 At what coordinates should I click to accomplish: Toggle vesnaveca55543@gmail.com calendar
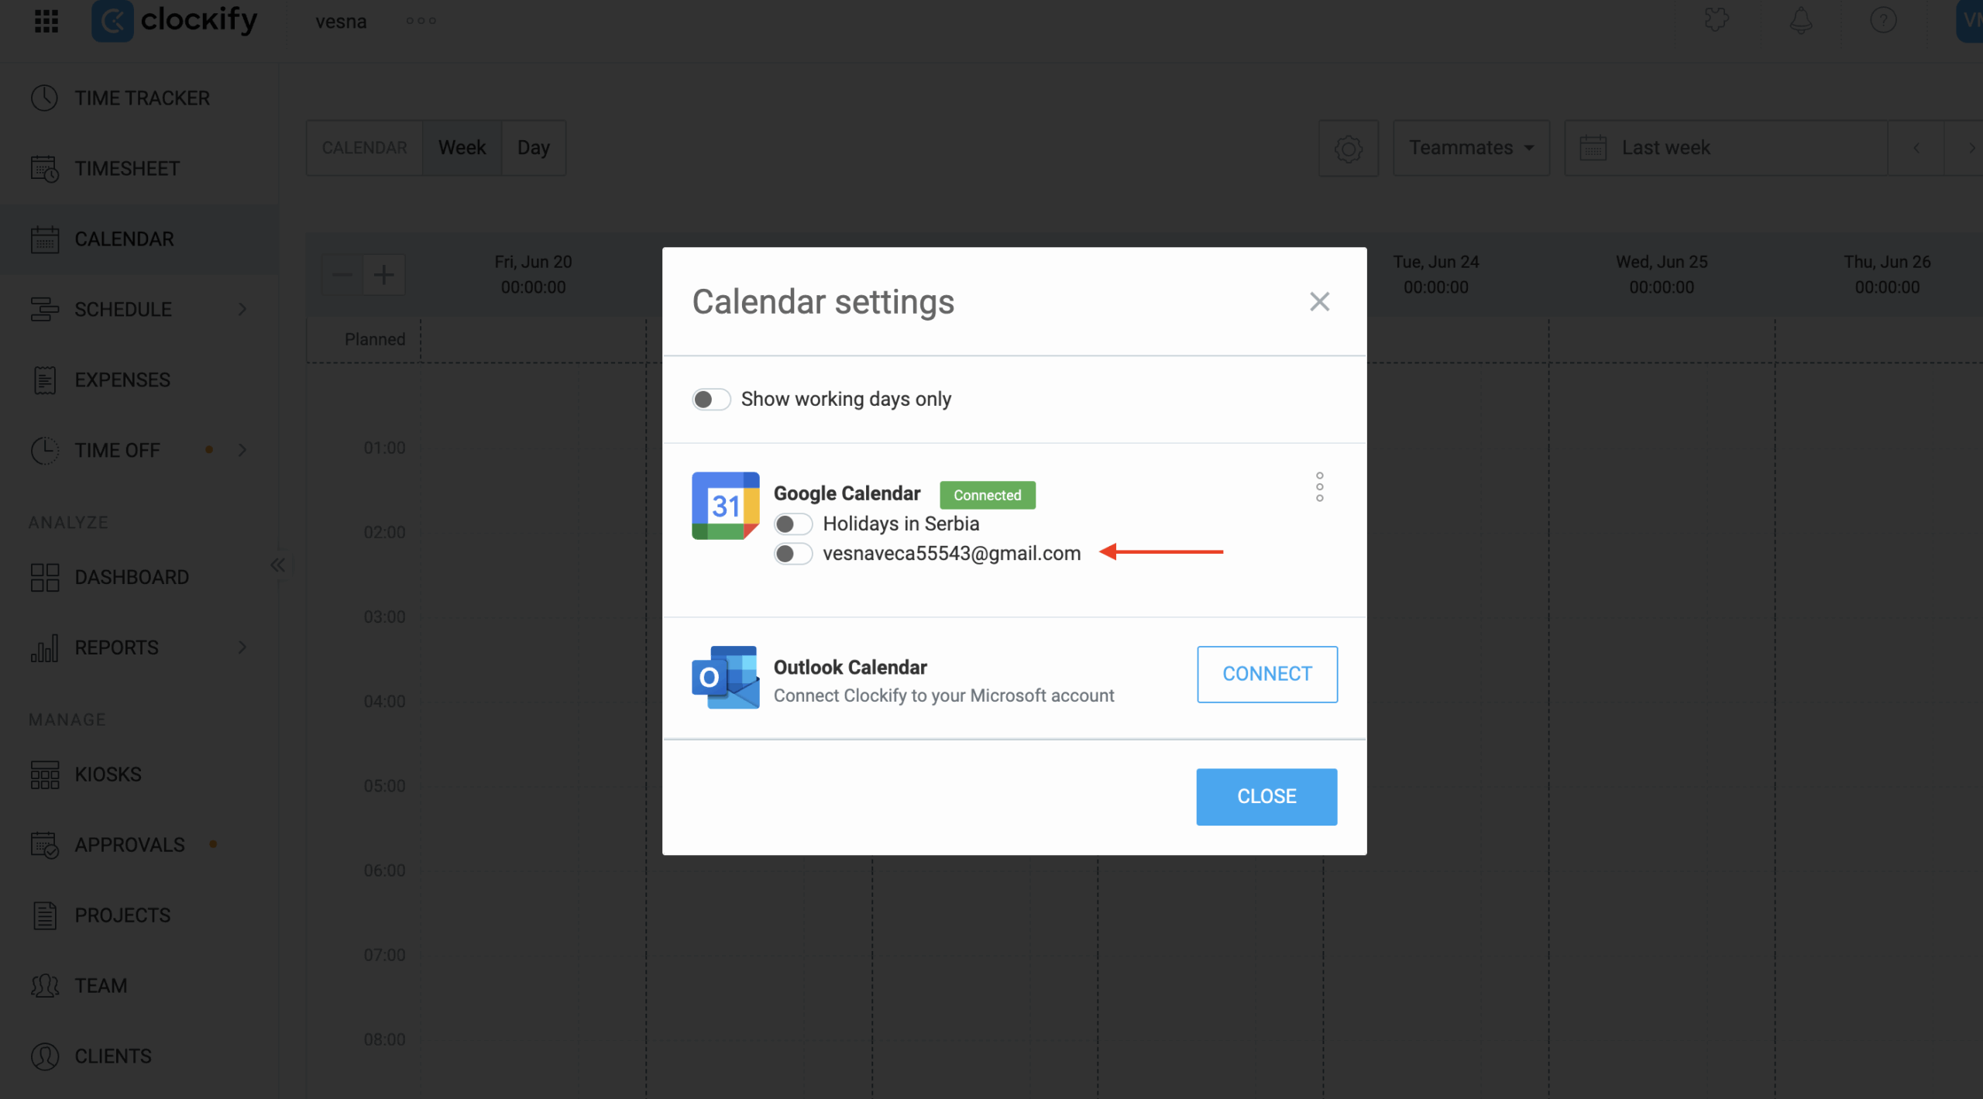792,553
